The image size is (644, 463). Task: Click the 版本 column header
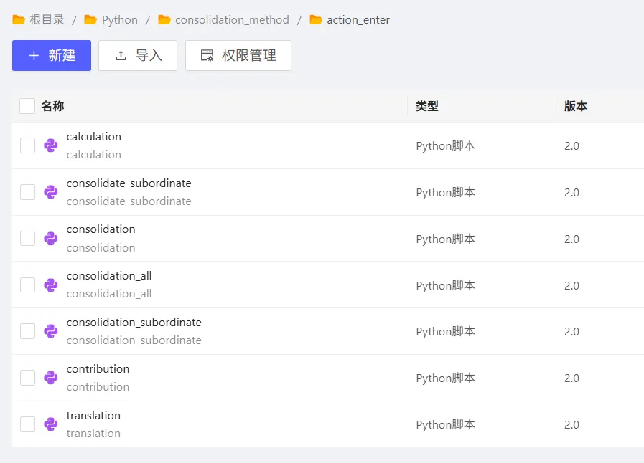[x=575, y=106]
